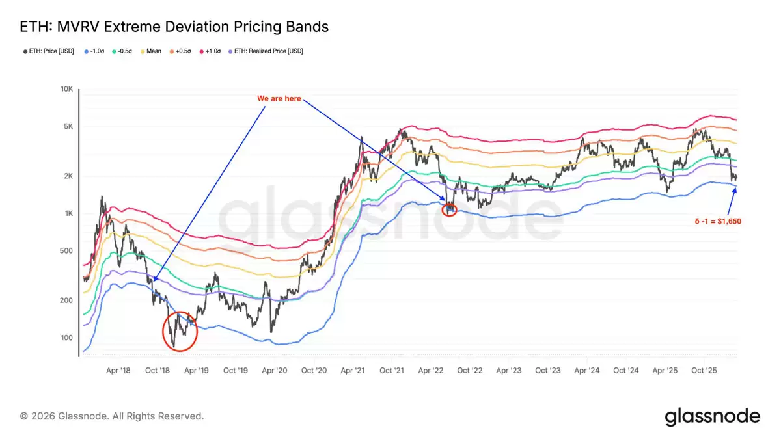Click the Glassnode copyright notice text
This screenshot has height=439, width=781.
[111, 416]
